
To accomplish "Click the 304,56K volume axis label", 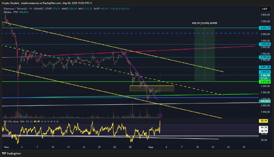I will (265, 101).
